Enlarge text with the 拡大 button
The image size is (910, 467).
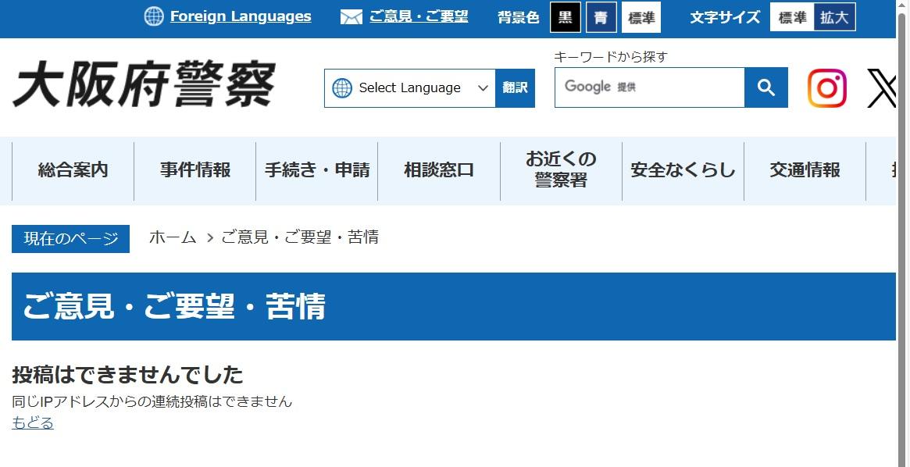click(834, 17)
